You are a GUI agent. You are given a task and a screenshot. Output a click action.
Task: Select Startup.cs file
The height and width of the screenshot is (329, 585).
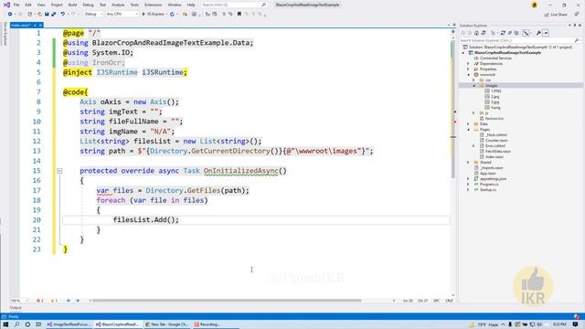[x=488, y=190]
